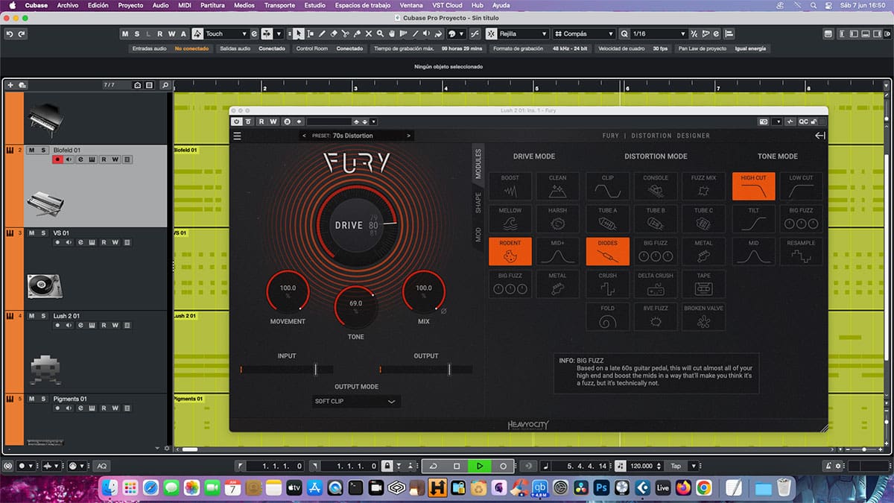
Task: Open Finder from the Dock
Action: pos(110,487)
